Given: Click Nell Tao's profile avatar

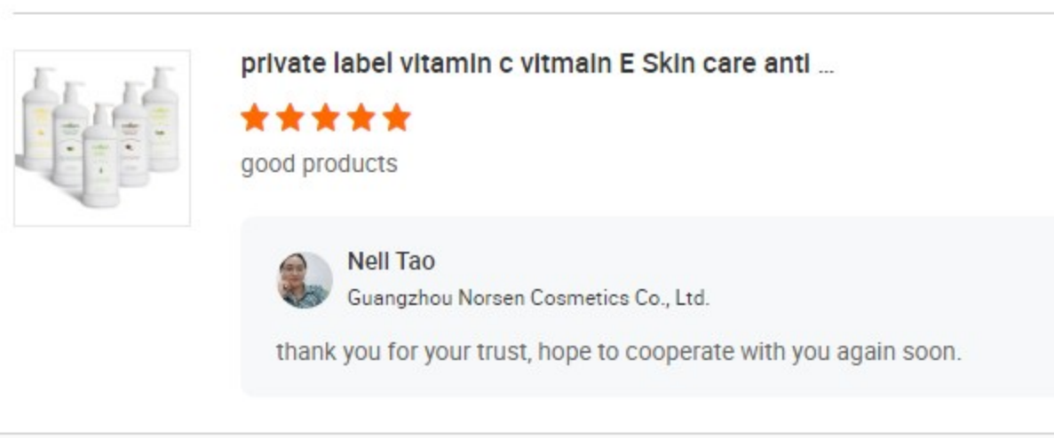Looking at the screenshot, I should point(304,280).
